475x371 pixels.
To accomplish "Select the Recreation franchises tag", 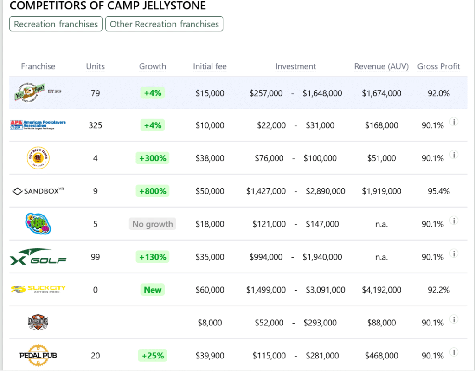I will pyautogui.click(x=56, y=24).
